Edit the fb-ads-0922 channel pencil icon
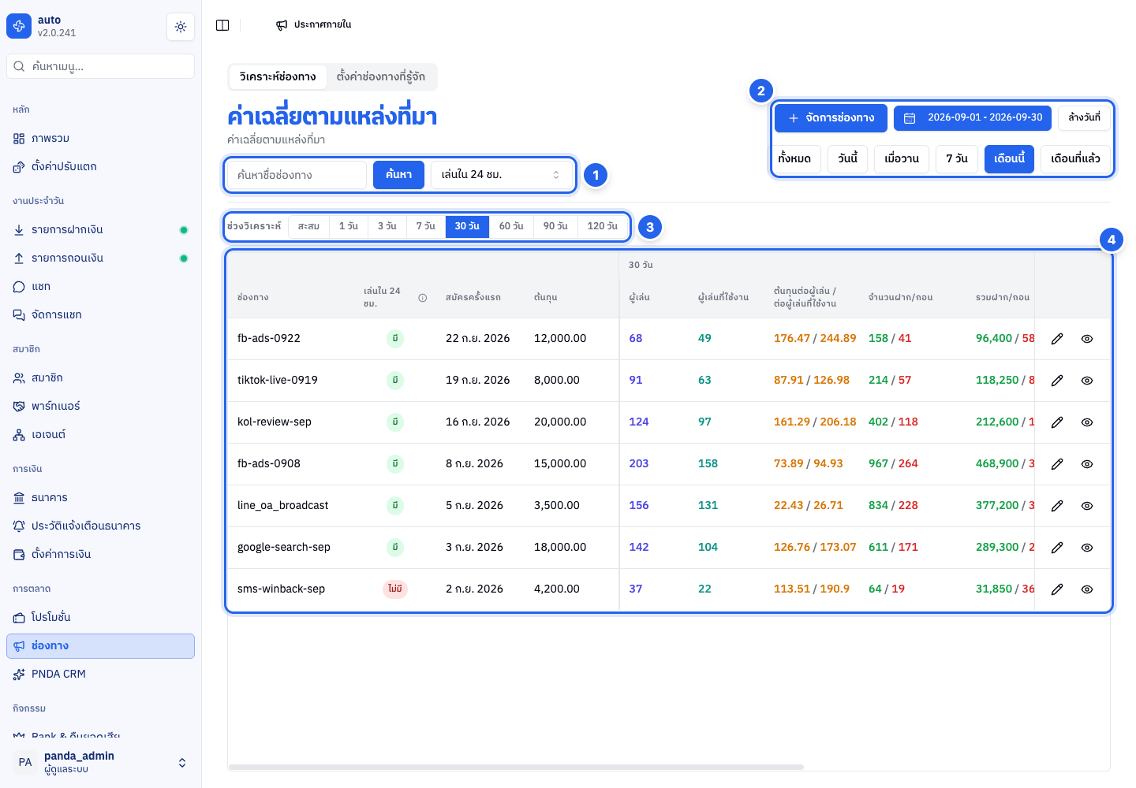 pos(1057,339)
